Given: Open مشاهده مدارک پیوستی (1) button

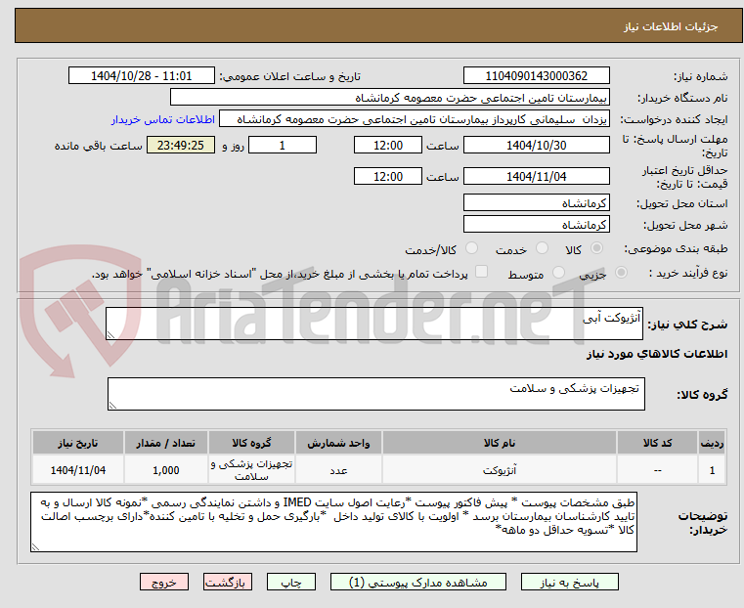Looking at the screenshot, I should coord(418,582).
